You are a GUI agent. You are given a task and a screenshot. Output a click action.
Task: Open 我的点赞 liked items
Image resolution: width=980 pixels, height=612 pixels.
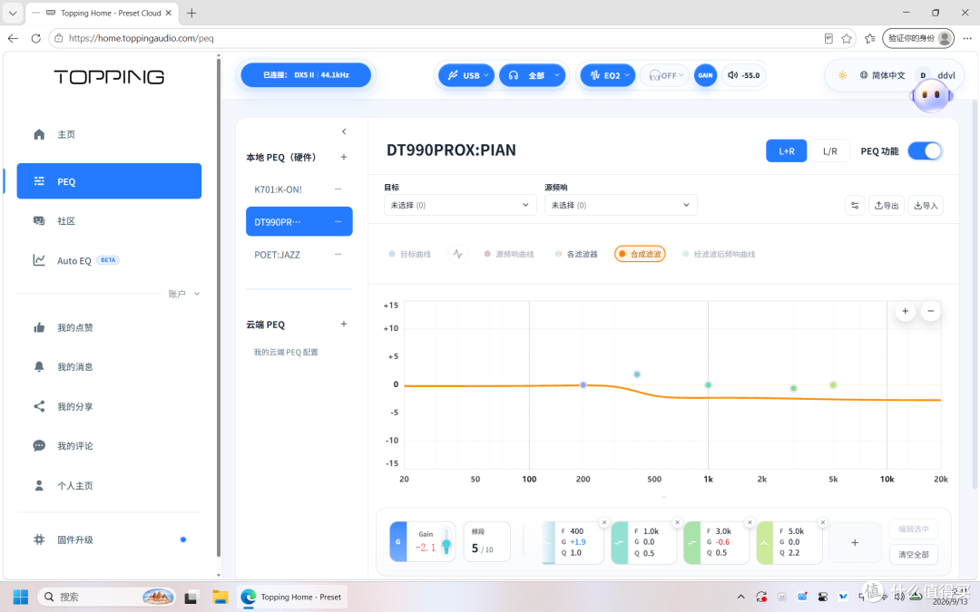109,327
